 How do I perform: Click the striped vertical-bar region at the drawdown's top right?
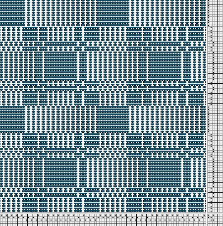point(168,13)
